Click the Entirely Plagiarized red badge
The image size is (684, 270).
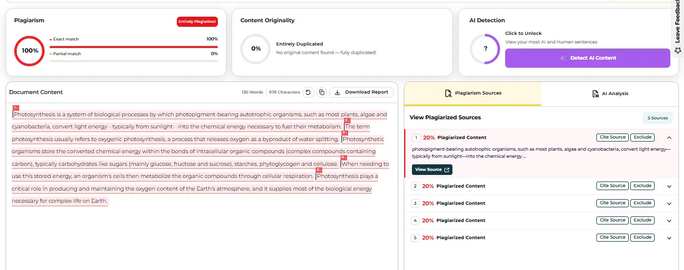(197, 22)
